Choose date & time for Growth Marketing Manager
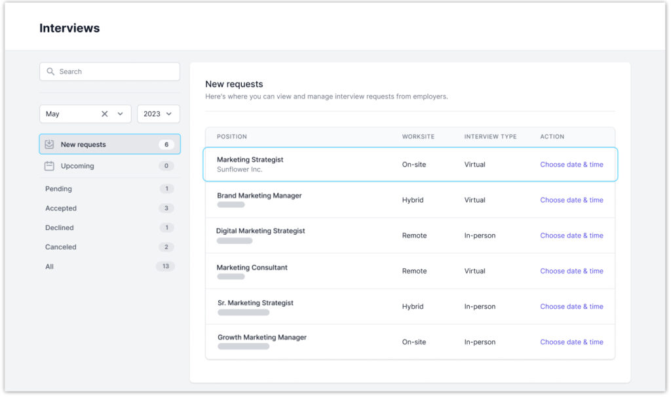This screenshot has width=671, height=398. 571,342
